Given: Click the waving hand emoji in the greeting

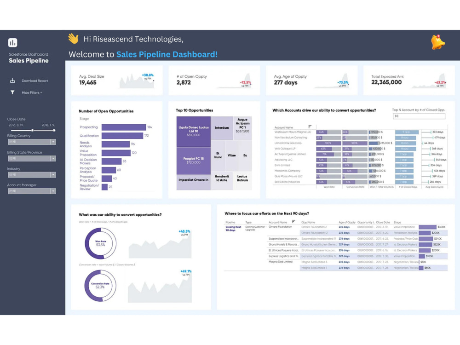Looking at the screenshot, I should 74,39.
